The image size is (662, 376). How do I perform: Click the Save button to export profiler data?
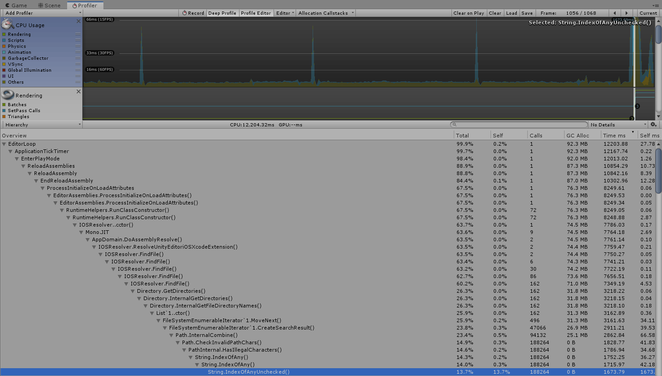pyautogui.click(x=527, y=13)
